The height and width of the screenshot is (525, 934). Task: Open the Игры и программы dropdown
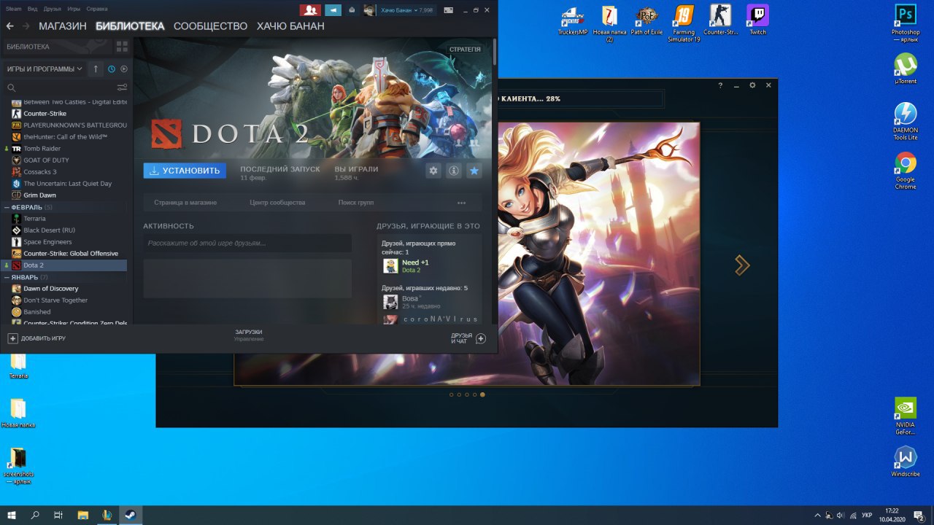click(x=45, y=69)
